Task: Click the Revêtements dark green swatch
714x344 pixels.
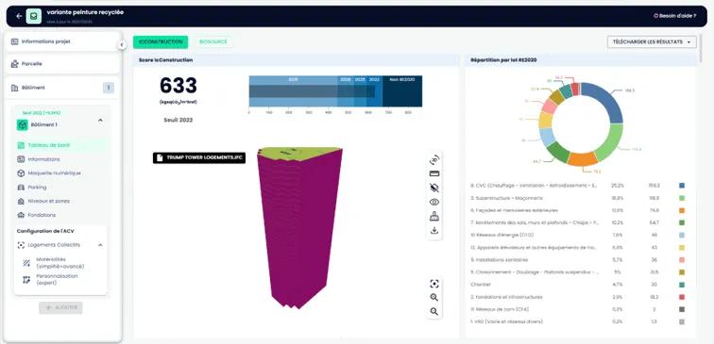Action: point(682,222)
